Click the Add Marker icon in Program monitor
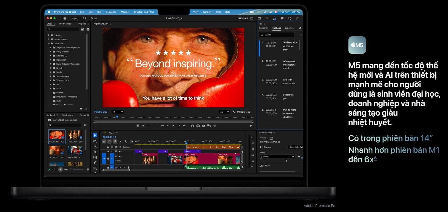448x212 pixels. 143,126
